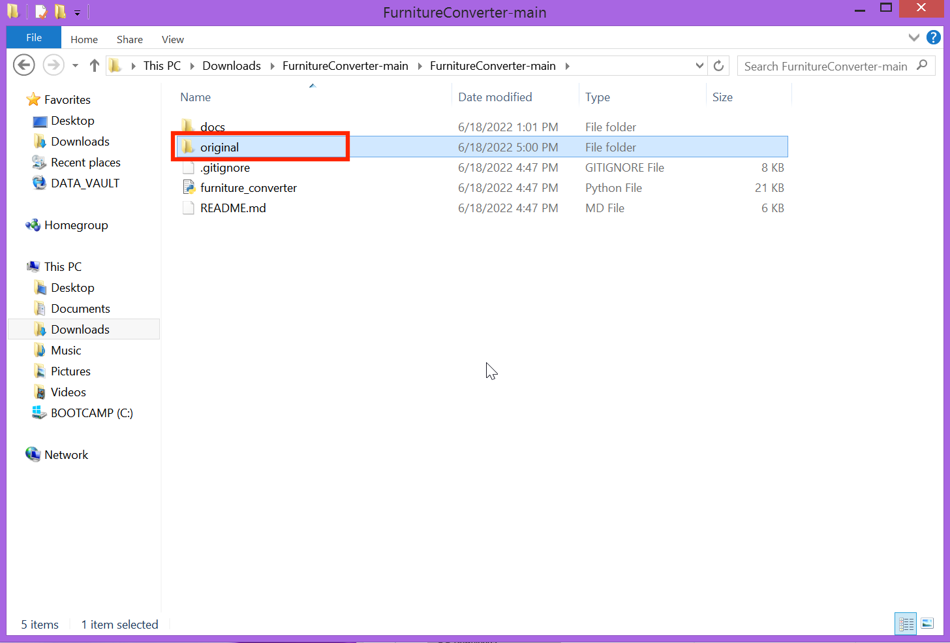Keep details view enabled in the status bar
Screen dimensions: 950x643
point(906,623)
